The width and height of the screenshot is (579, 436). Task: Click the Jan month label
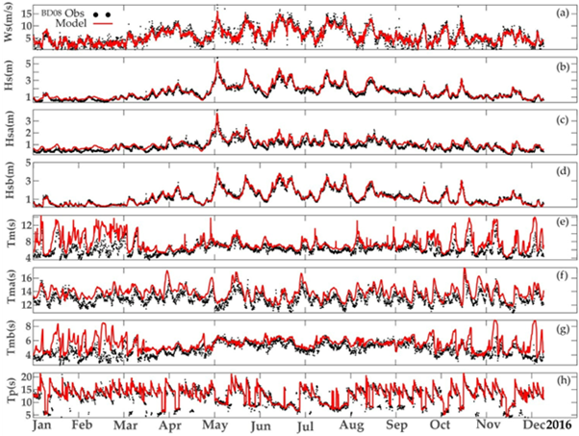pyautogui.click(x=43, y=424)
